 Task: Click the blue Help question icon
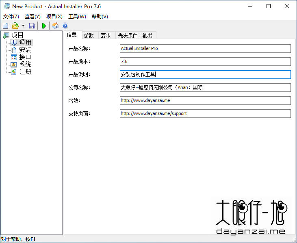tap(65, 26)
